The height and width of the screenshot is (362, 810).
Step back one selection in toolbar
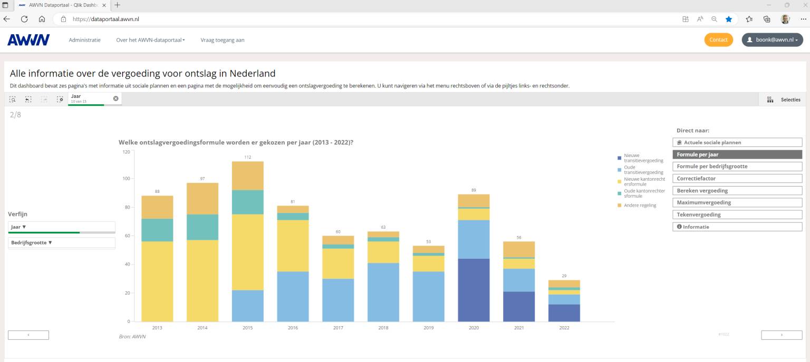click(28, 99)
